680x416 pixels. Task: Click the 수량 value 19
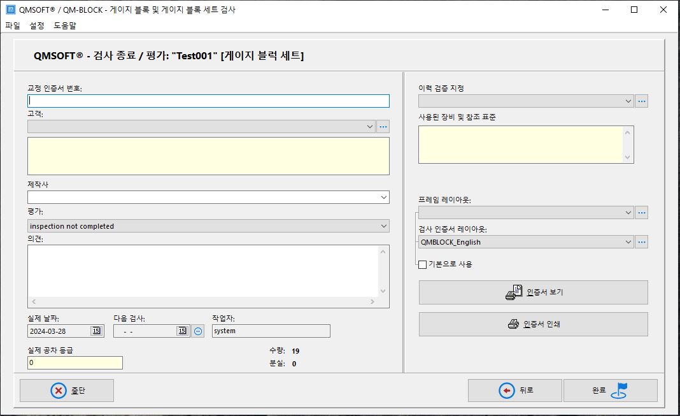pyautogui.click(x=295, y=351)
